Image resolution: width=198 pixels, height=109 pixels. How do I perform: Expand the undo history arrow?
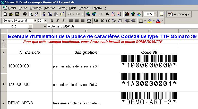(73, 14)
